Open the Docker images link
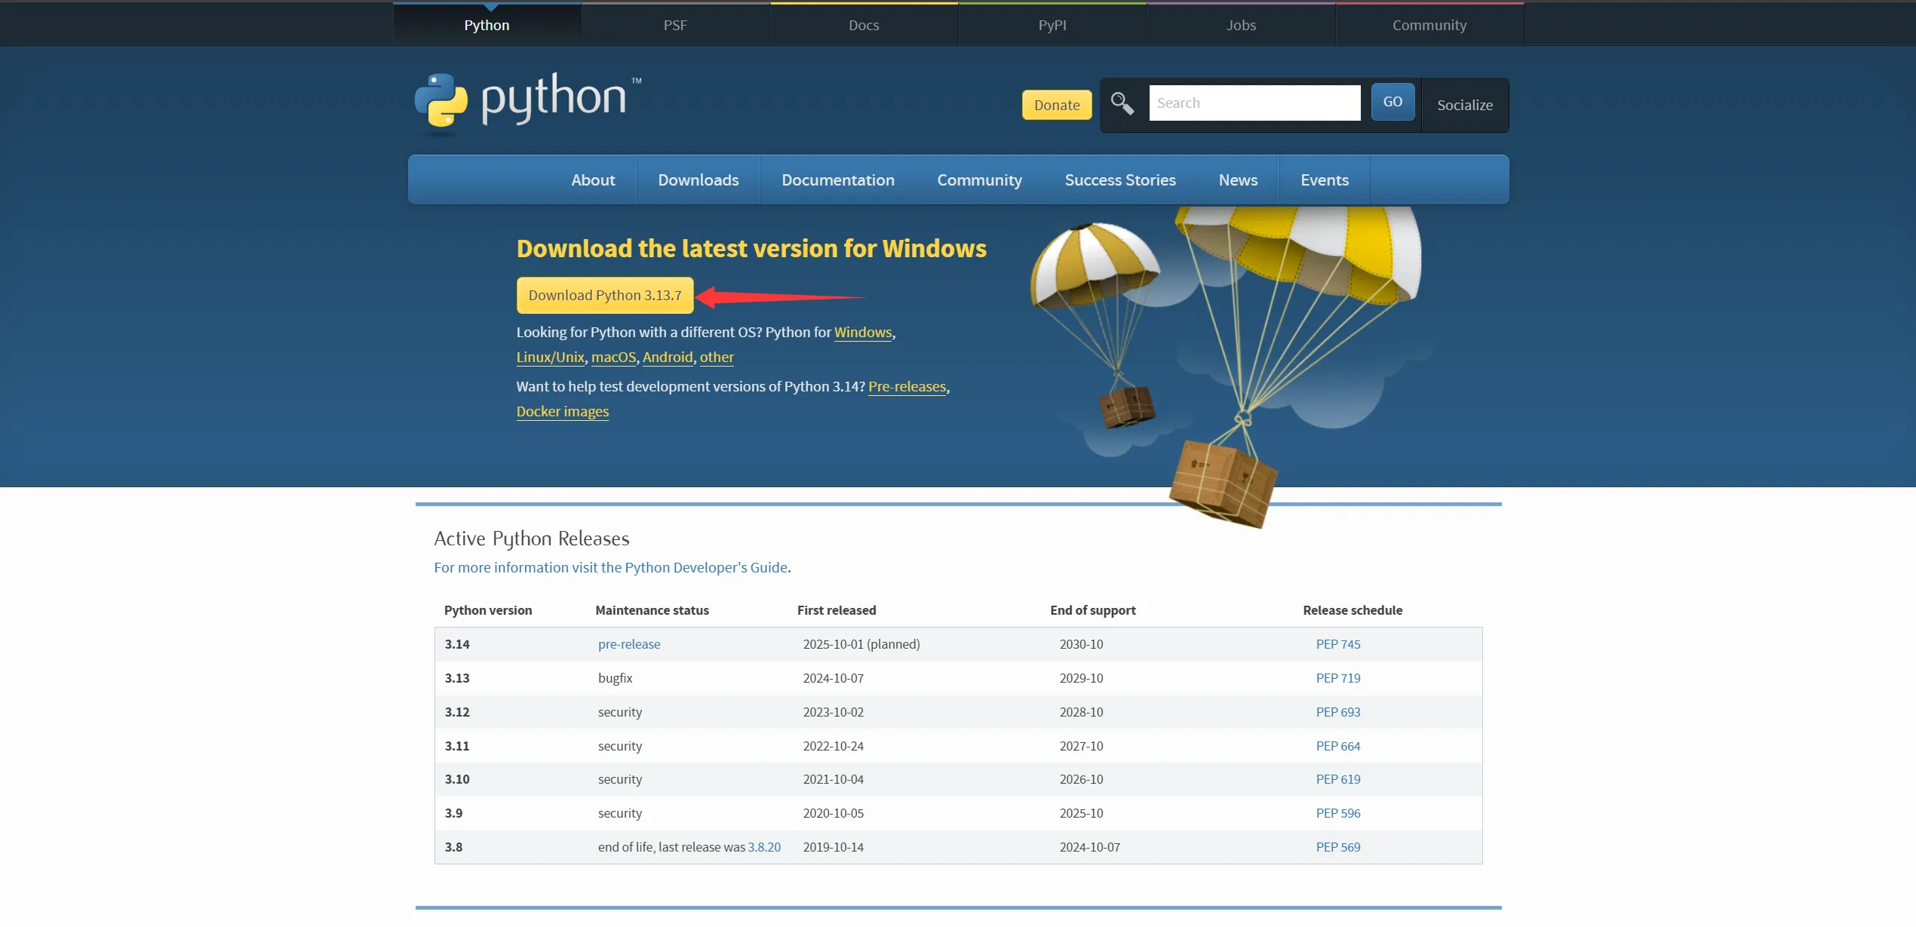This screenshot has width=1916, height=927. point(563,411)
